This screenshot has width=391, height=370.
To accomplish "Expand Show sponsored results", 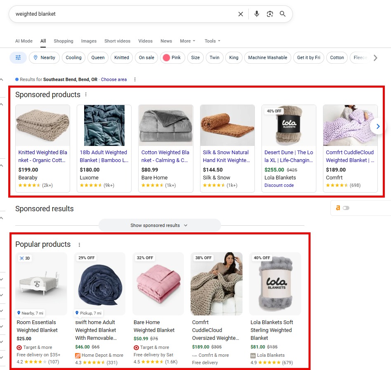I will (159, 225).
